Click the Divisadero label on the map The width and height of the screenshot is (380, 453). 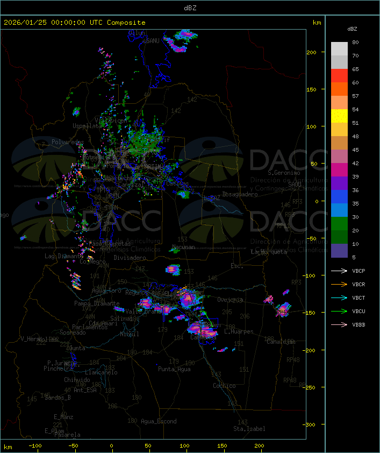click(130, 258)
